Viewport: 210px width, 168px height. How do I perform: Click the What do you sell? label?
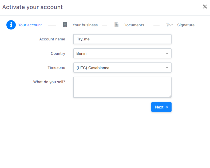pos(49,82)
